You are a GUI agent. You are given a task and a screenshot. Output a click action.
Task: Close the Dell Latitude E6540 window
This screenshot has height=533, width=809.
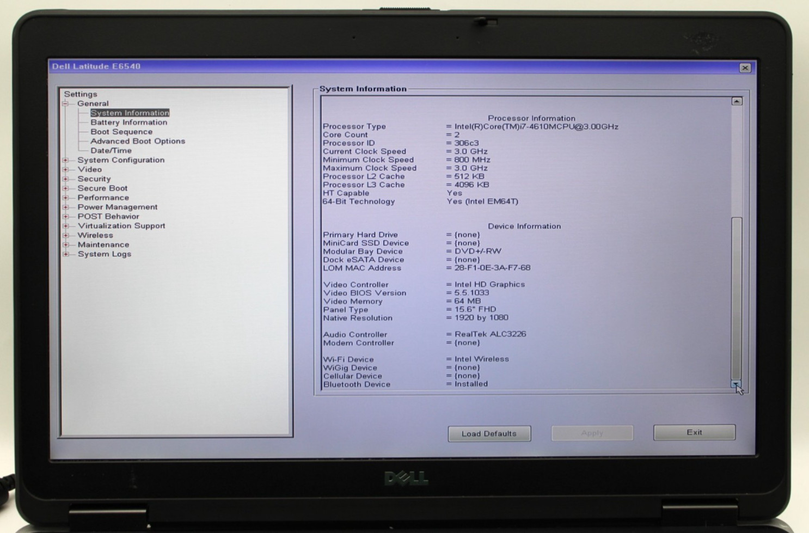(x=745, y=68)
